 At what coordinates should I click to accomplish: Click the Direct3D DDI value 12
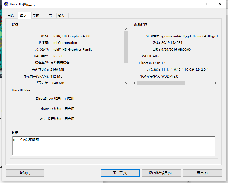tap(163, 63)
